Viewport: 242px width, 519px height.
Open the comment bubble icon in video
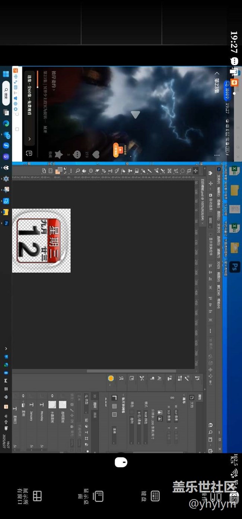77,154
